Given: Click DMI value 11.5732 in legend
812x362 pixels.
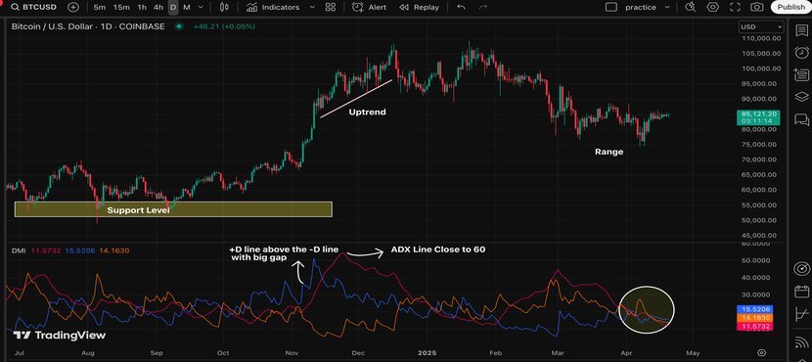Looking at the screenshot, I should (45, 250).
